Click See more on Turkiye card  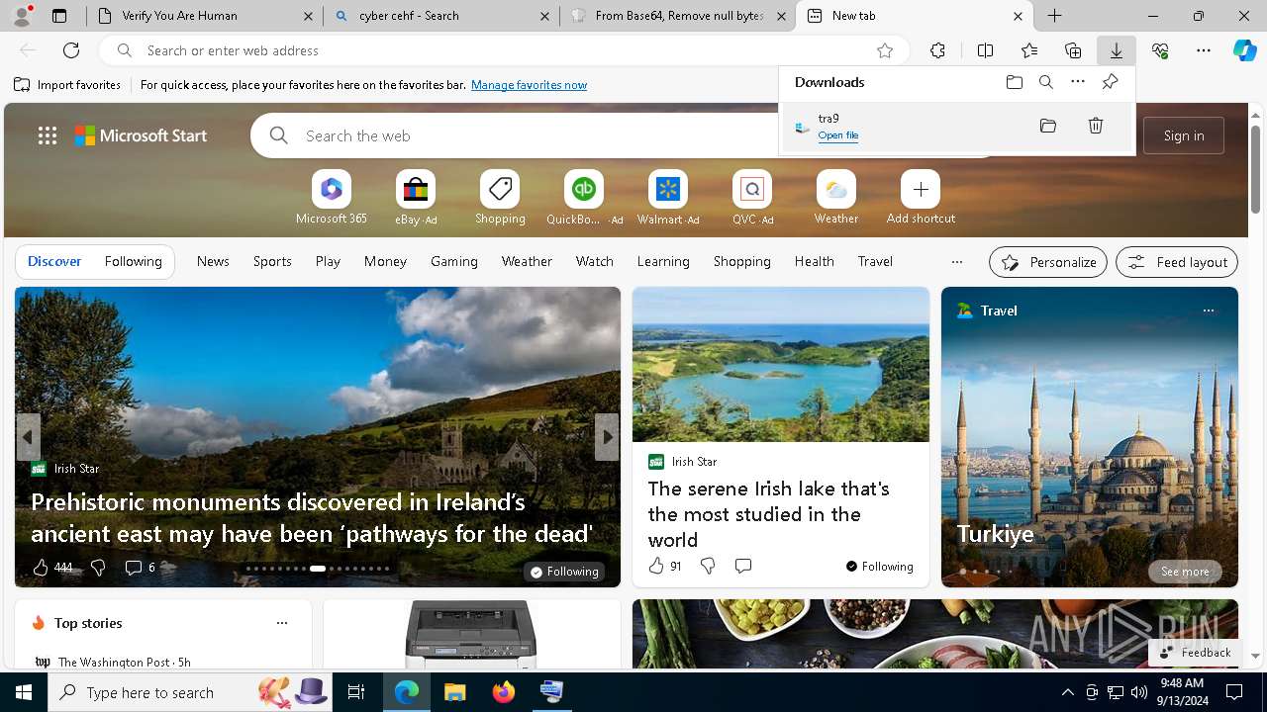1185,572
